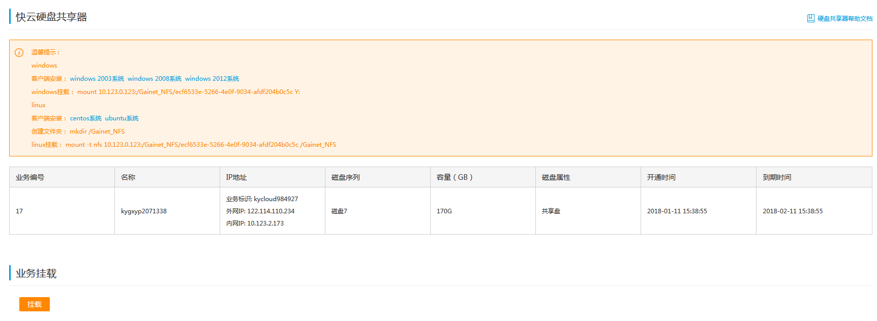
Task: Click the 内网IP 10.123.2.173 text
Action: pos(255,223)
